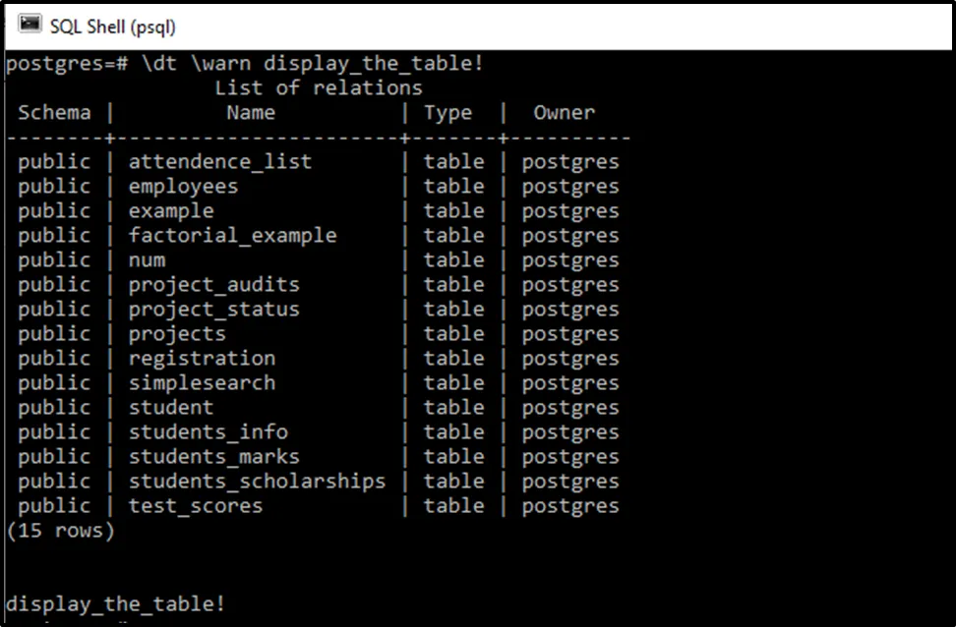
Task: Click the simplesearch table name
Action: 202,383
